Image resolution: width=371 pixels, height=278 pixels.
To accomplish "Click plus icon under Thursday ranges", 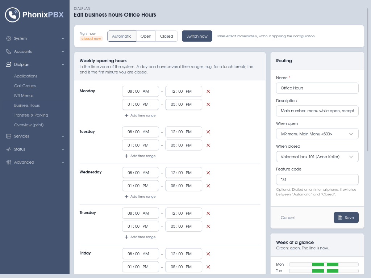I will tap(126, 237).
